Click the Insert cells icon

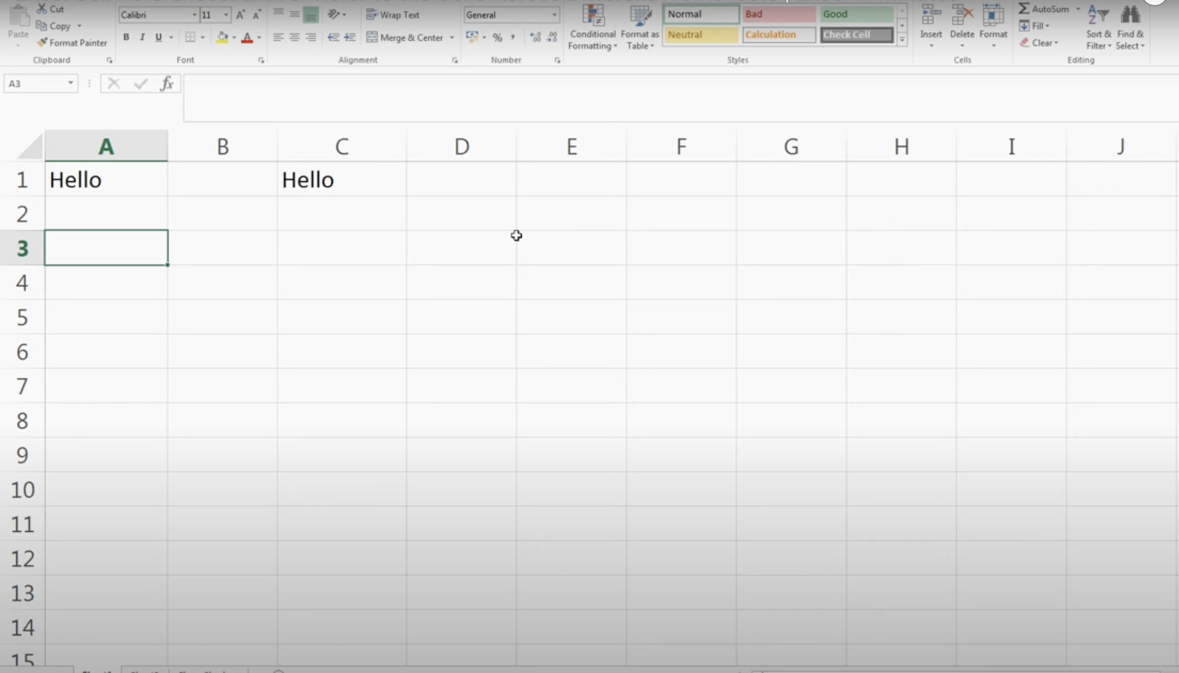pyautogui.click(x=931, y=15)
